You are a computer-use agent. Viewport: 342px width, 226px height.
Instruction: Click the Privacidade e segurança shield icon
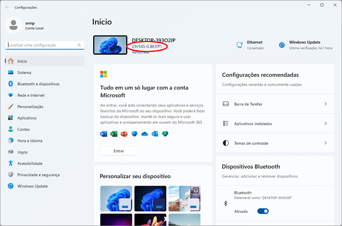click(11, 174)
